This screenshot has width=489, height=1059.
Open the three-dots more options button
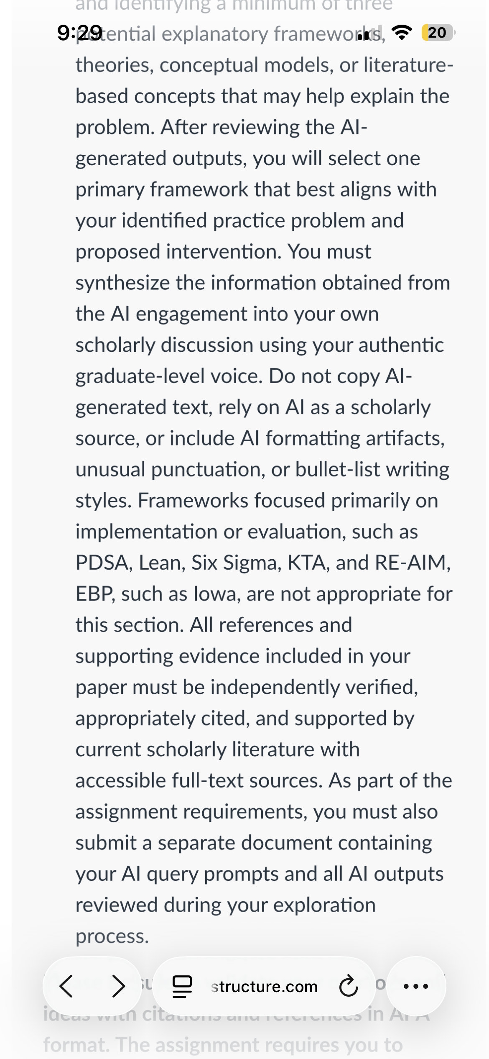(x=416, y=986)
